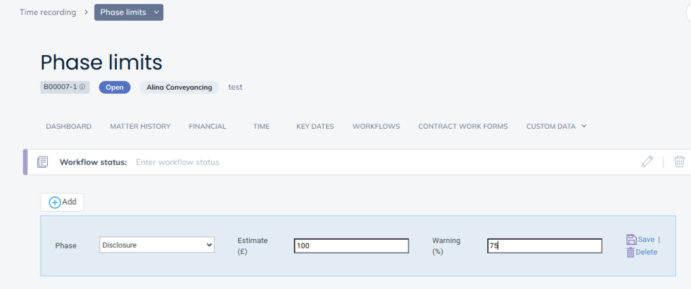Open the Dashboard tab

pos(68,126)
